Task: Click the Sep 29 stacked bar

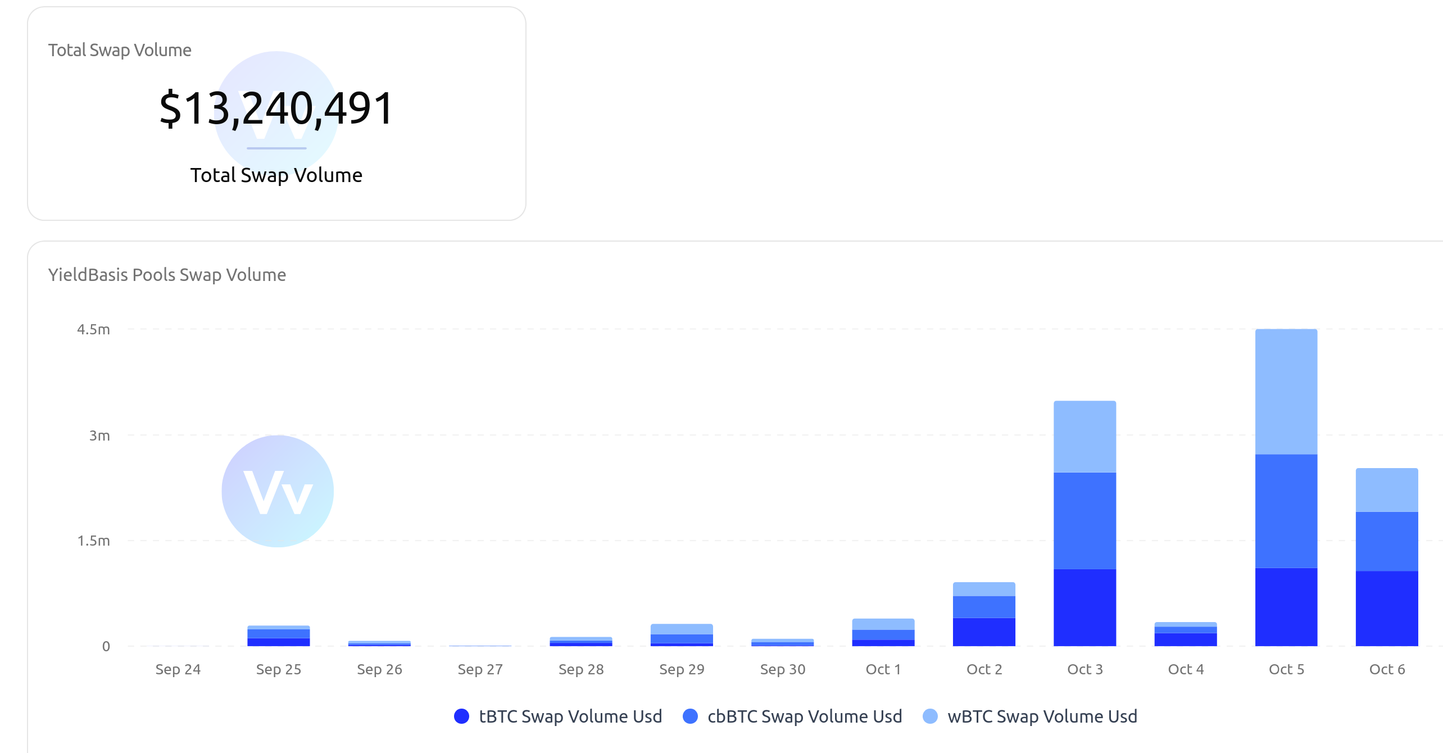Action: coord(682,635)
